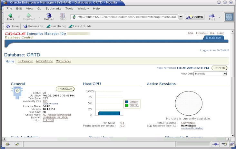Open the Run Queue 0.1 value link
The image size is (236, 149).
click(123, 123)
